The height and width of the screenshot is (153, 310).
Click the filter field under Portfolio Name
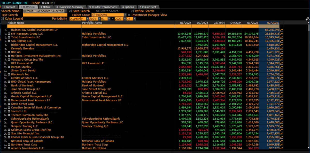click(x=128, y=26)
